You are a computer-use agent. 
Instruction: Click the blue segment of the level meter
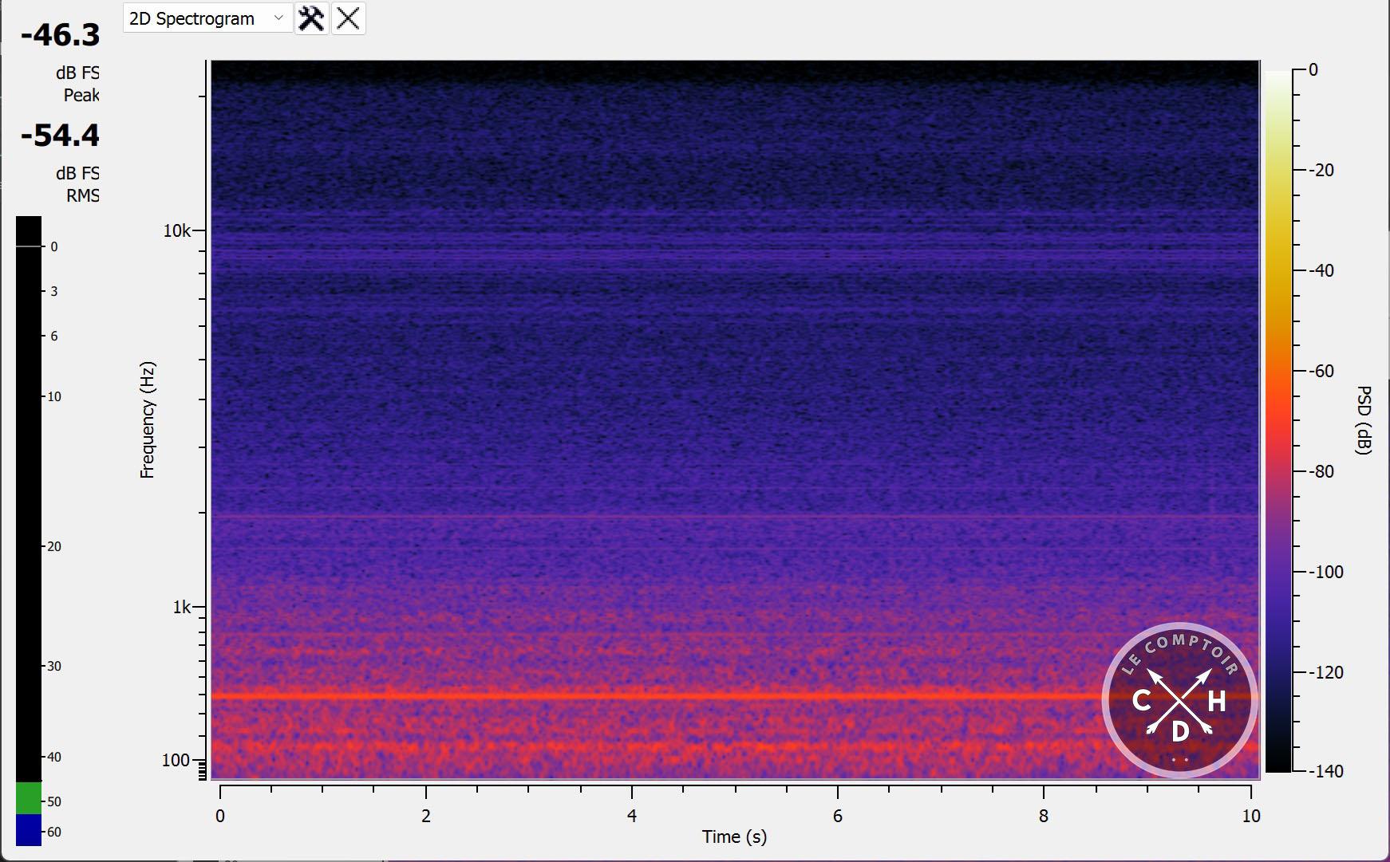[29, 829]
